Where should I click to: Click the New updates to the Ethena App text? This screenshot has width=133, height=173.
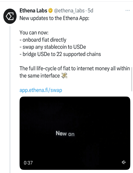pos(54,18)
